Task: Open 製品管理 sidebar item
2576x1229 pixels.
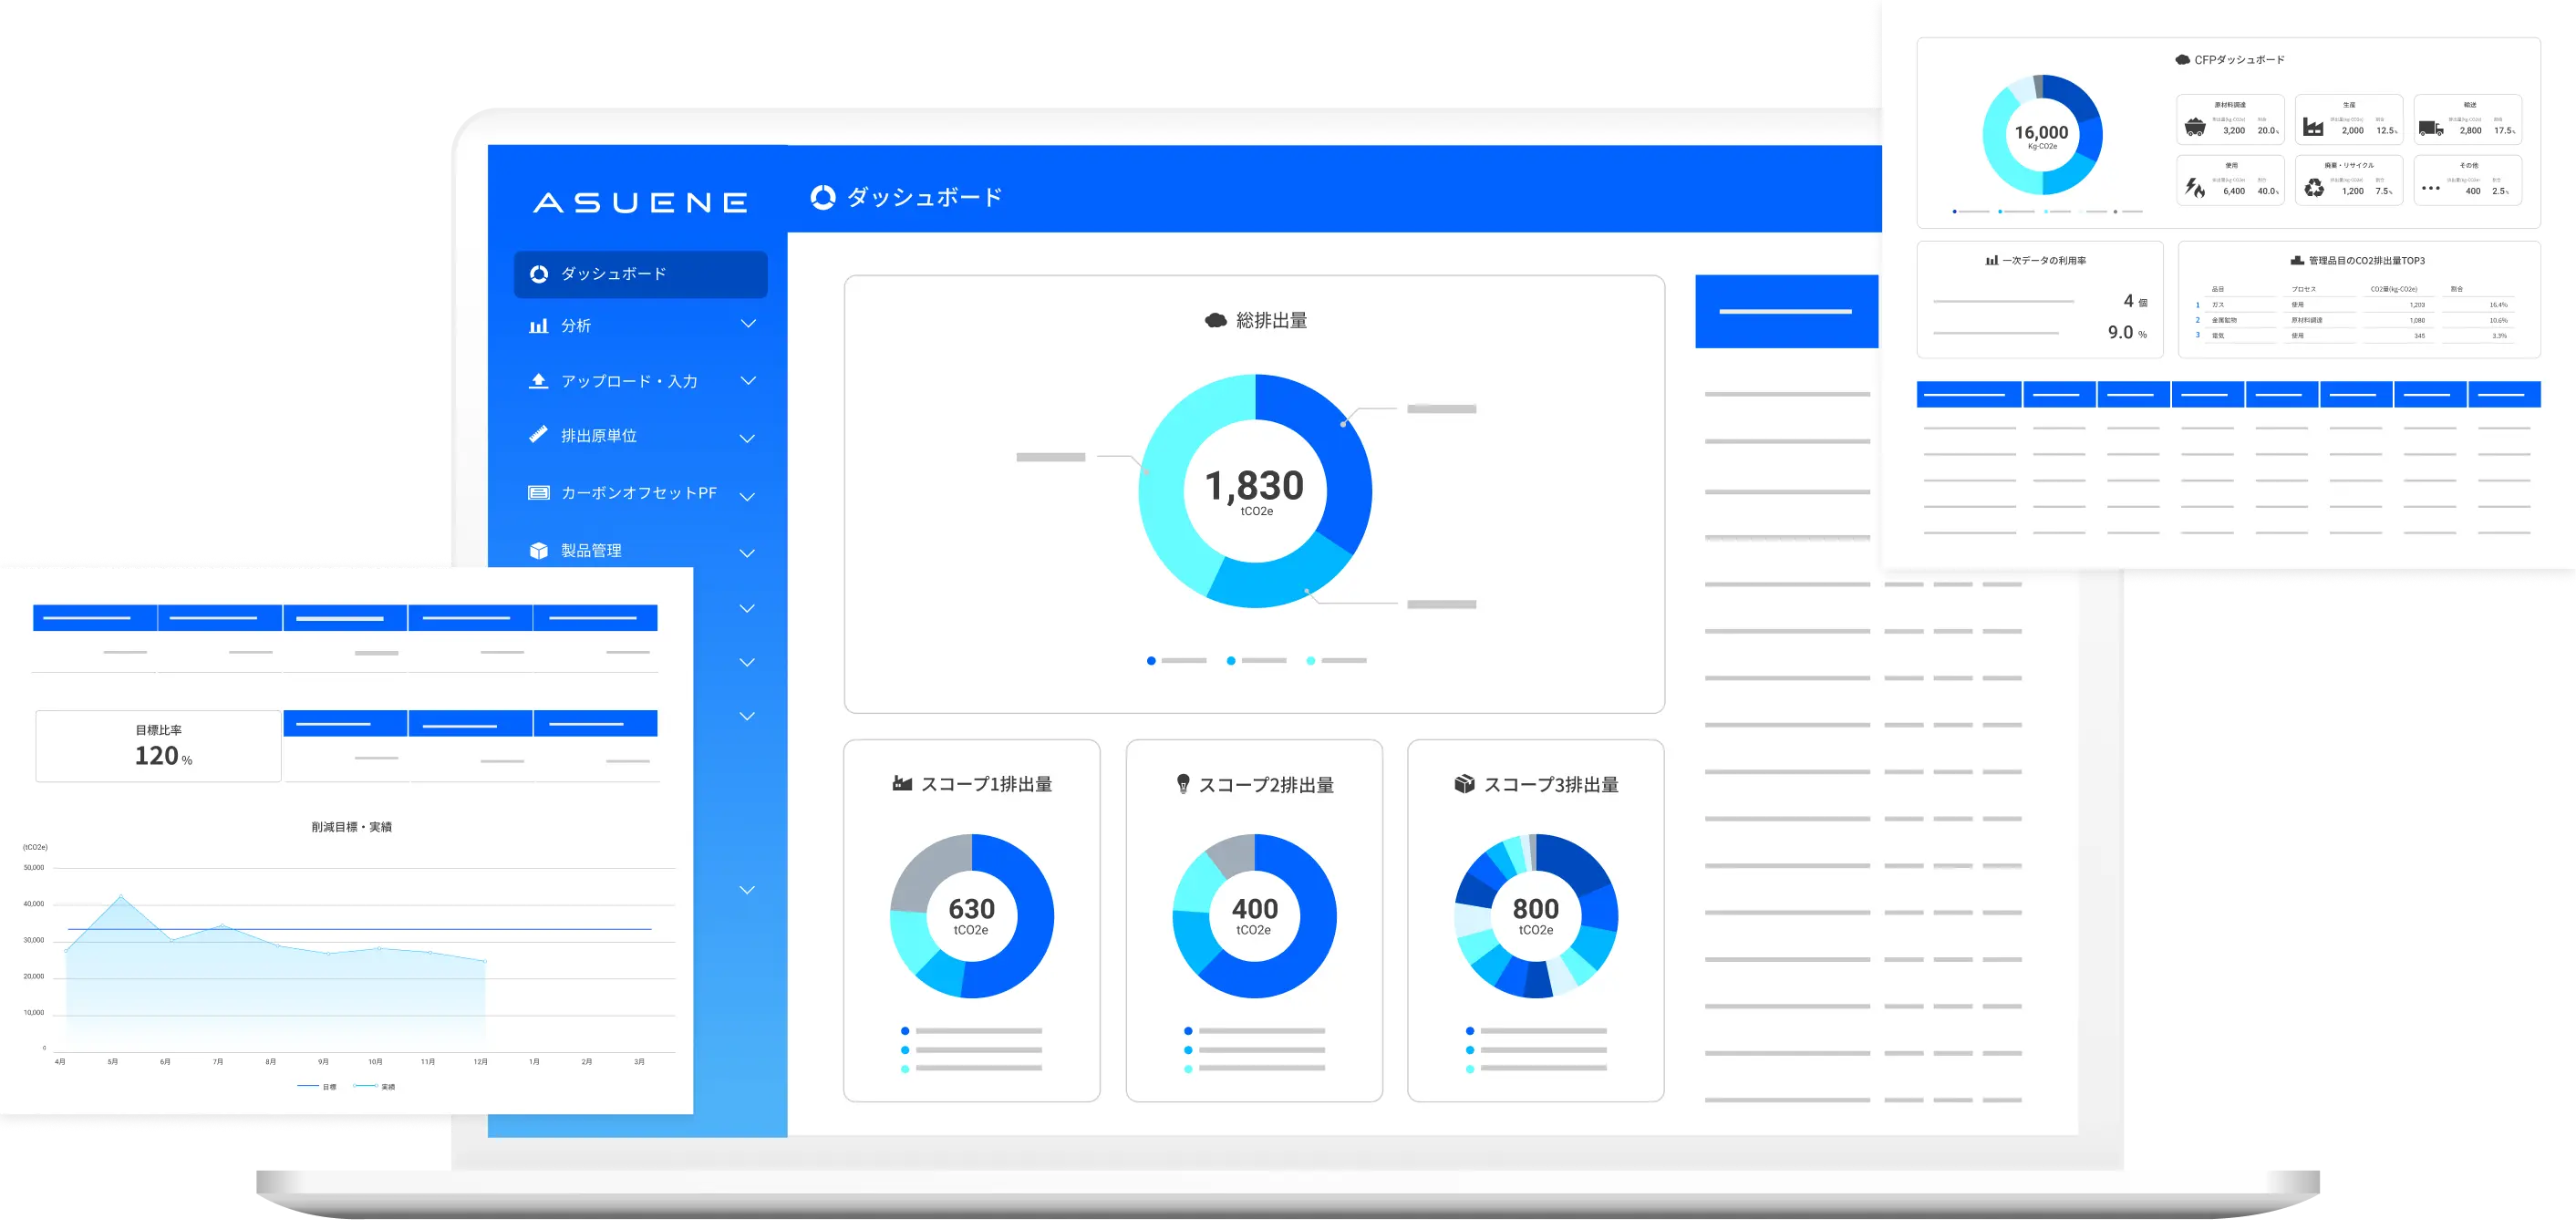Action: 590,551
